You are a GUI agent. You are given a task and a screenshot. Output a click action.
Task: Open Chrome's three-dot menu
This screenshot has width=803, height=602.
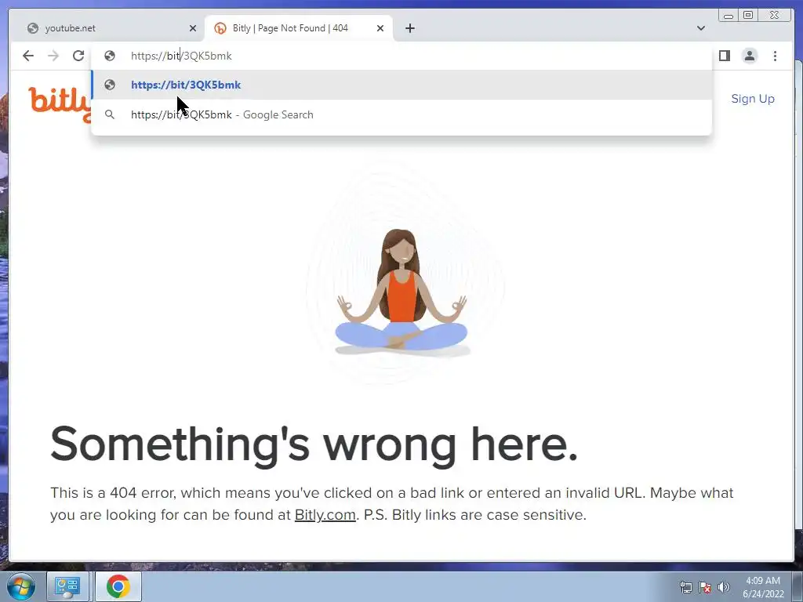pos(775,56)
